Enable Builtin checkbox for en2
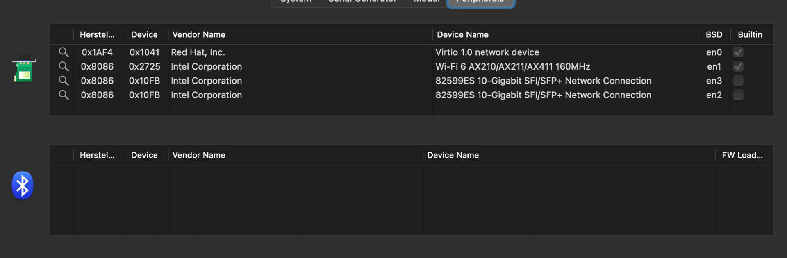The height and width of the screenshot is (258, 787). 738,95
